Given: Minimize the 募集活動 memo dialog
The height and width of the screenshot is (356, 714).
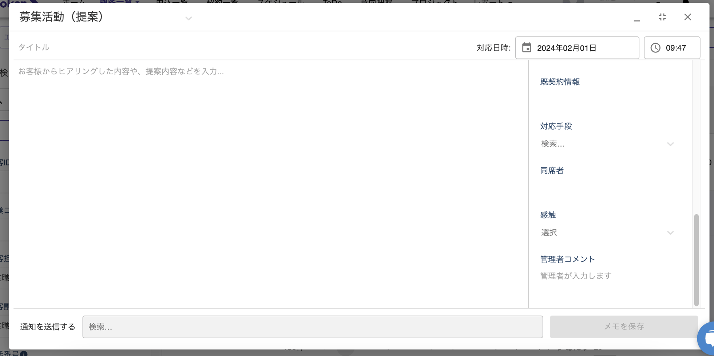Looking at the screenshot, I should tap(636, 18).
